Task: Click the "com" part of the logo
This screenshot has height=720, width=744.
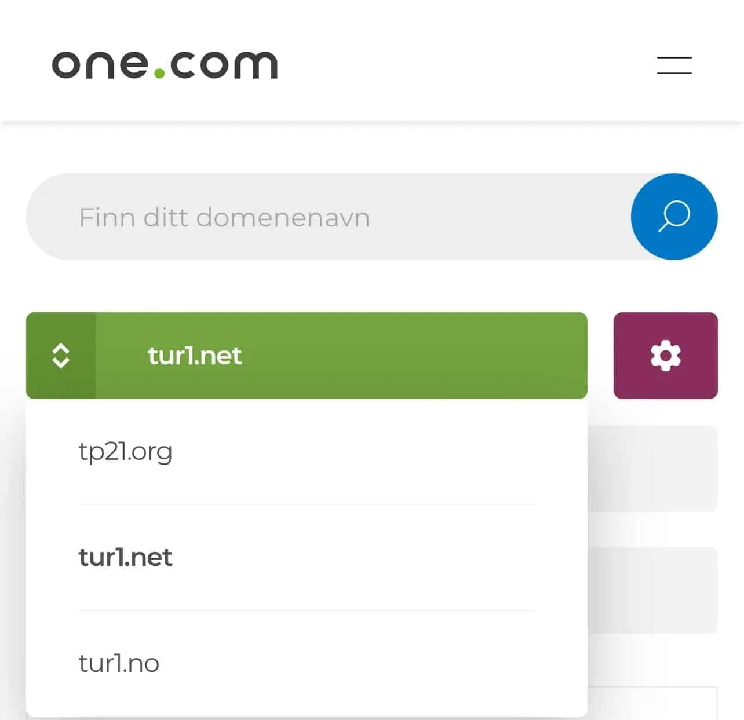Action: [x=224, y=64]
